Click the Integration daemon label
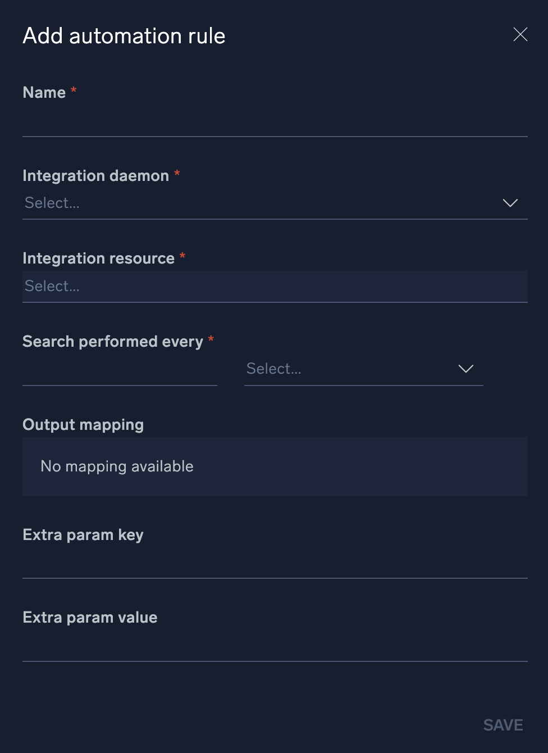This screenshot has width=548, height=753. [x=95, y=176]
